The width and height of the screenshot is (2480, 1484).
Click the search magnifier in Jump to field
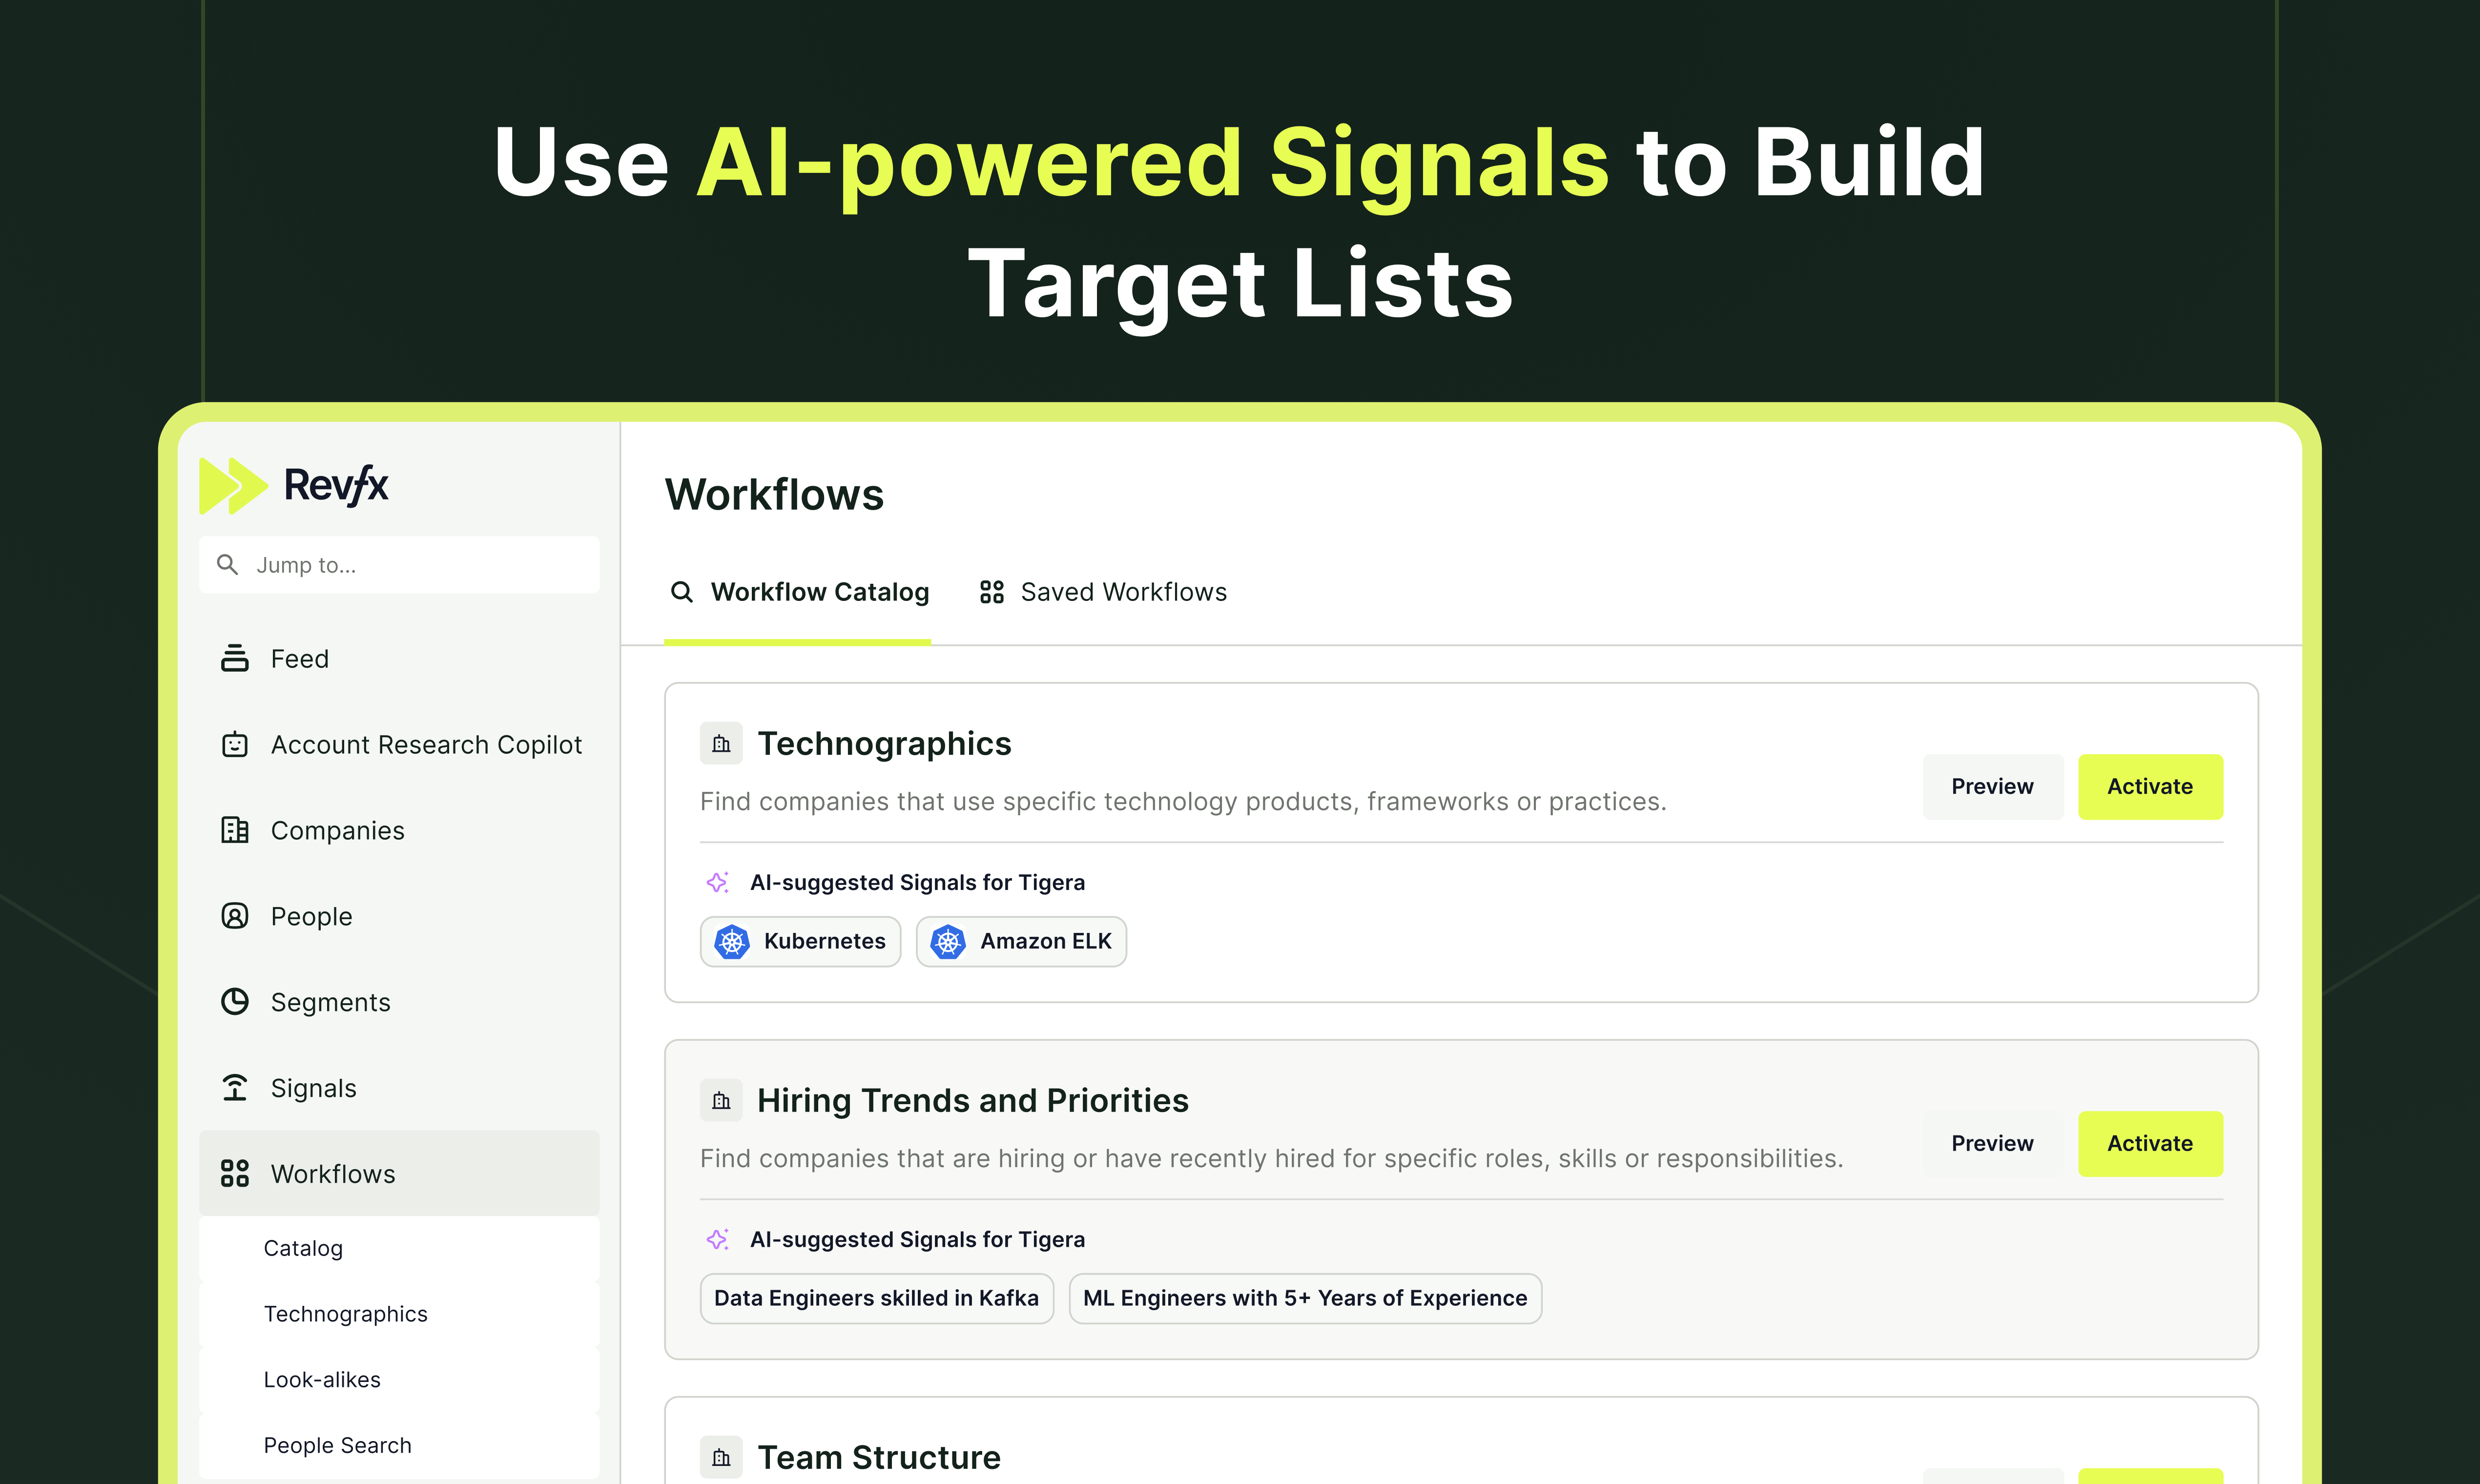[x=227, y=565]
